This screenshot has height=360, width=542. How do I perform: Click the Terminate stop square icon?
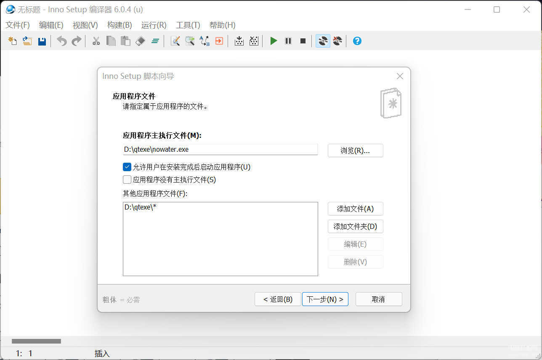click(x=303, y=41)
